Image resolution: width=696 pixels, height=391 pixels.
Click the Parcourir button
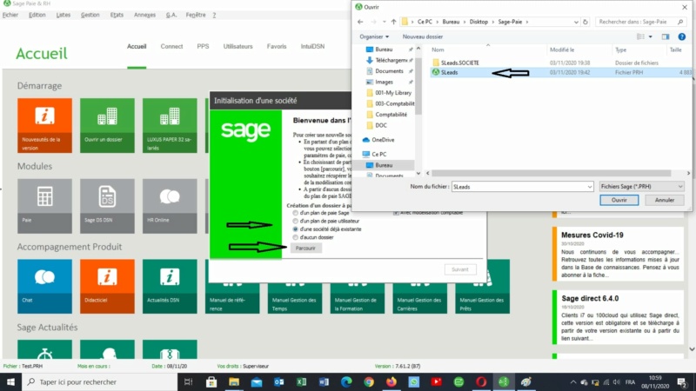click(x=305, y=249)
